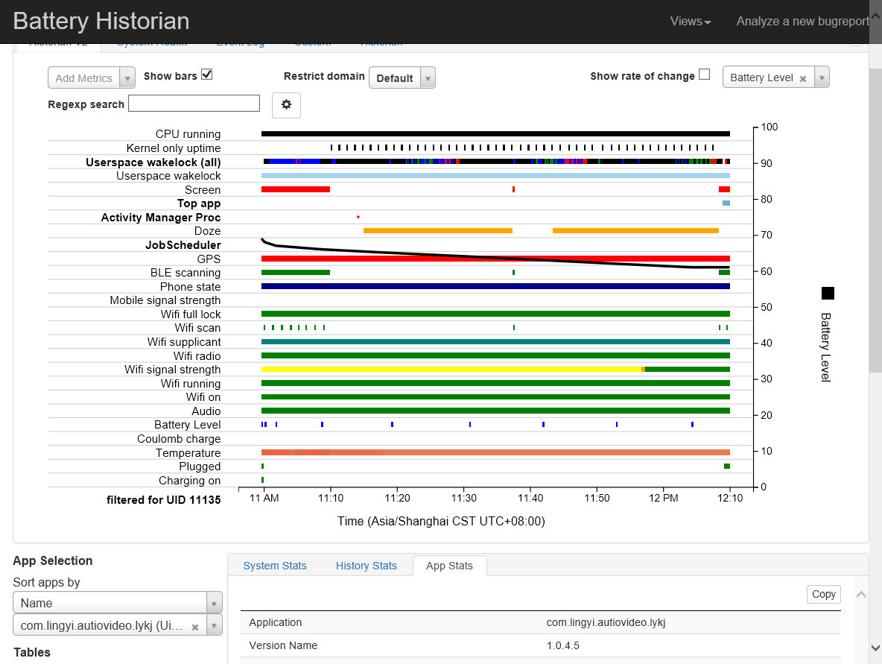Screen dimensions: 882x664
Task: Switch to the History Stats tab
Action: pyautogui.click(x=367, y=566)
